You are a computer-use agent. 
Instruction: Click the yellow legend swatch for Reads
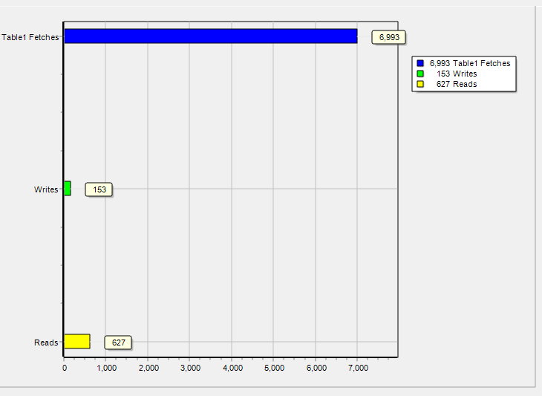[420, 84]
